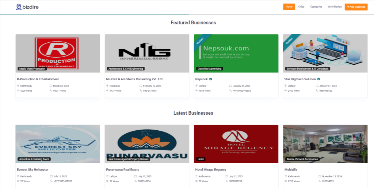
Task: Click eye icon beside 32 Views
Action: point(196,181)
